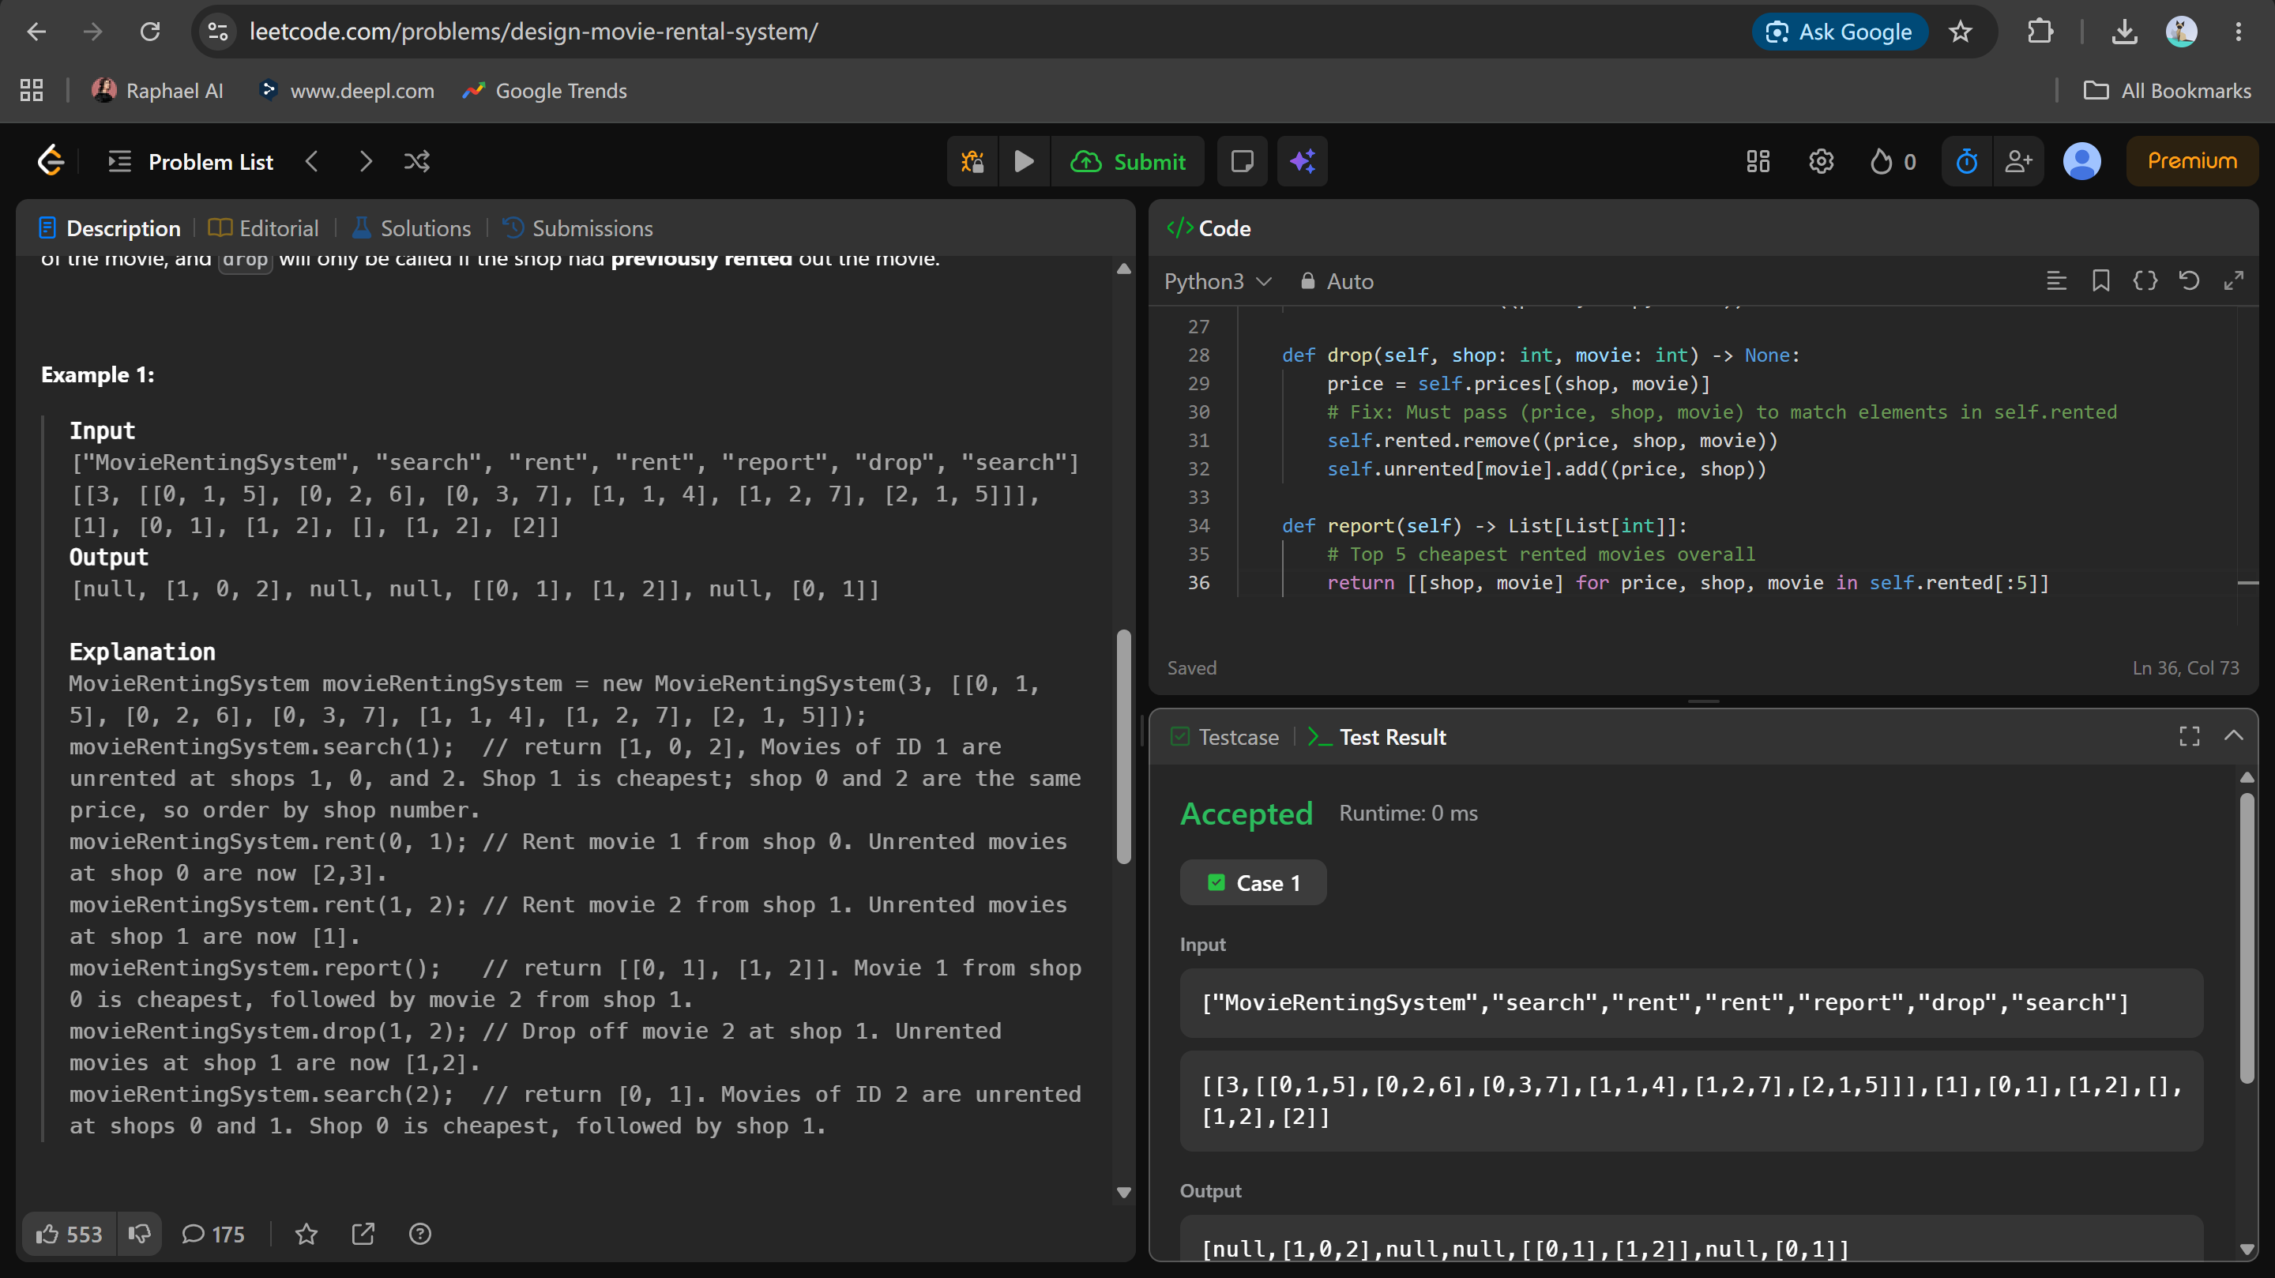Screen dimensions: 2275x1278
Task: Open www.deepl.com bookmark
Action: click(346, 90)
